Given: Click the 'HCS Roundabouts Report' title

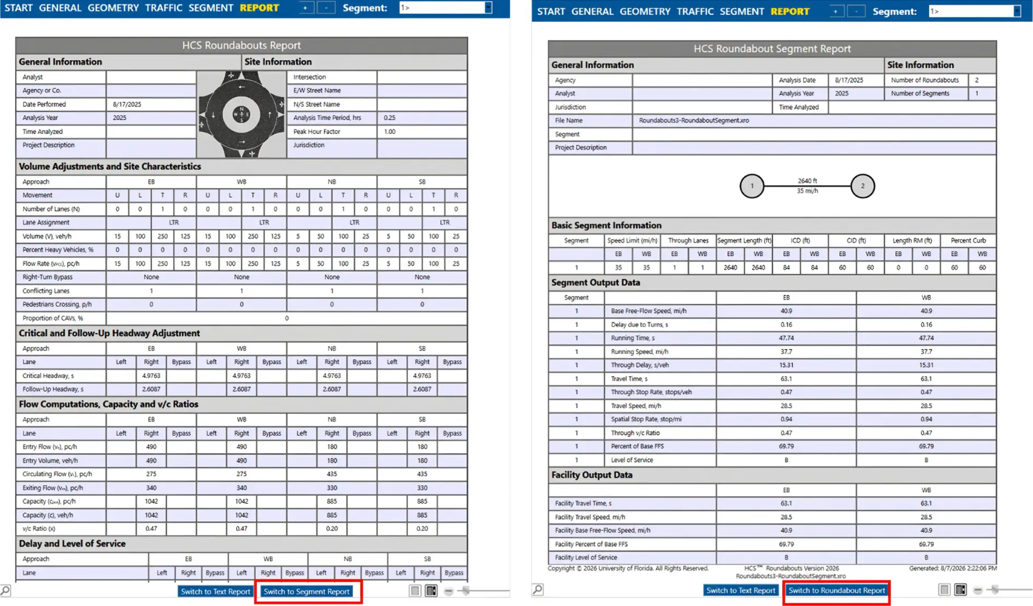Looking at the screenshot, I should coord(241,45).
